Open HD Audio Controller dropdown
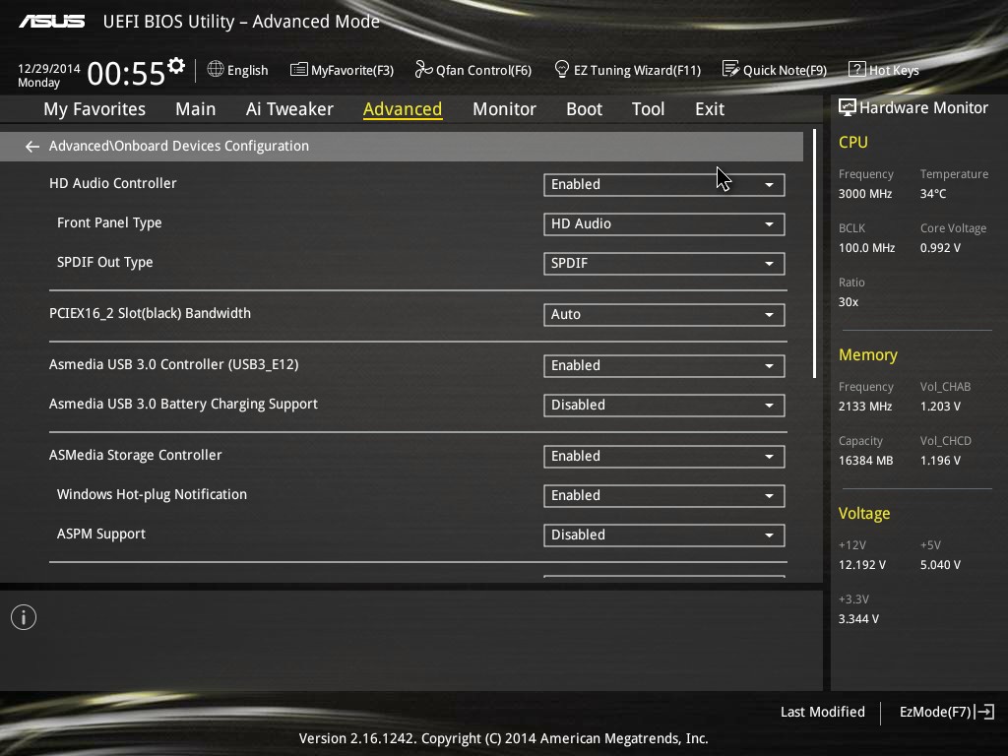The image size is (1008, 756). click(x=664, y=185)
